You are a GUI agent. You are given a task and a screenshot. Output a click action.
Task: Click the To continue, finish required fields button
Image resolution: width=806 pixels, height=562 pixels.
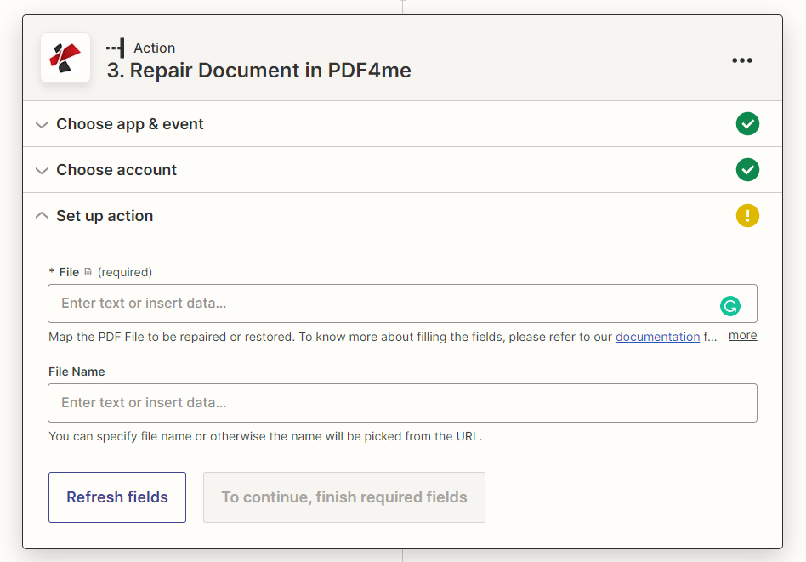click(x=343, y=497)
